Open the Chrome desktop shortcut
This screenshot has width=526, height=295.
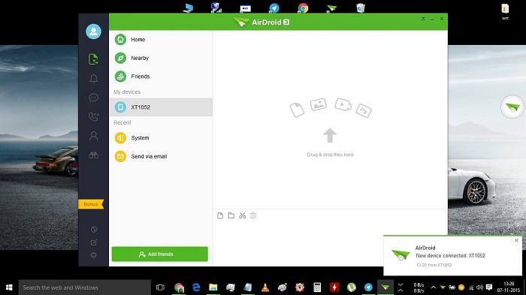pyautogui.click(x=303, y=8)
